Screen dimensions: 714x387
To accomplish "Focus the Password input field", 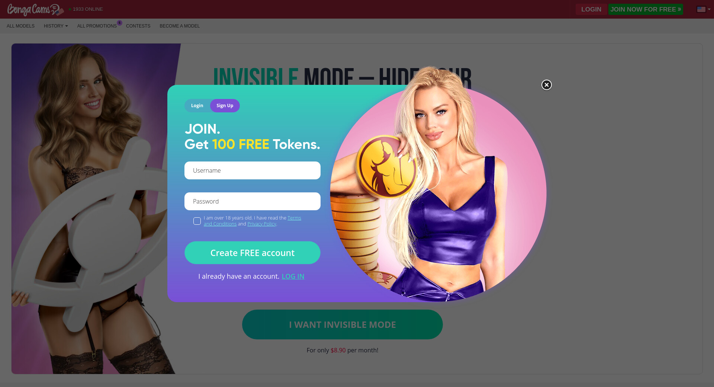I will pos(253,201).
